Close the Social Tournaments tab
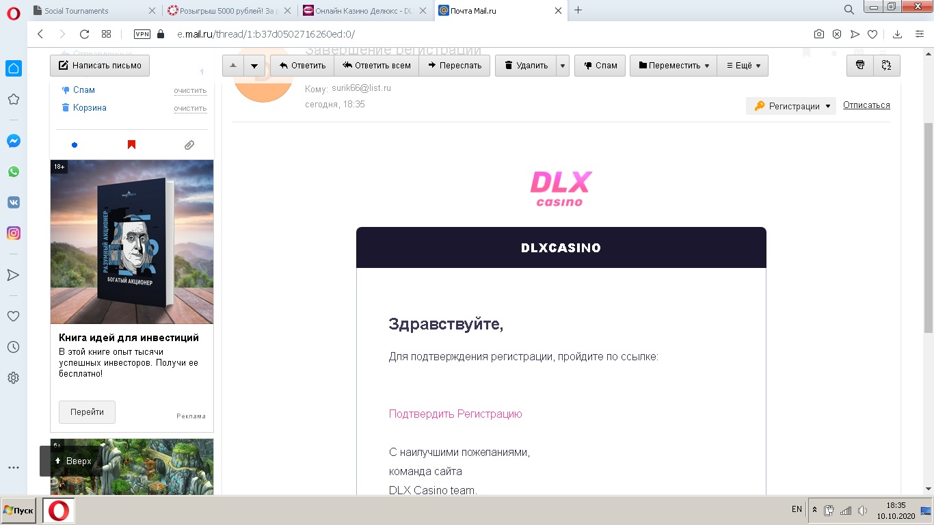This screenshot has width=934, height=525. [x=151, y=10]
